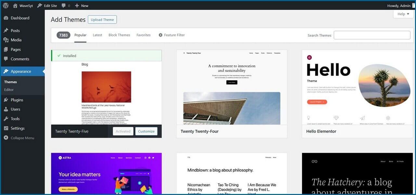Click the Twenty Twenty-Four theme name
The height and width of the screenshot is (195, 416).
200,131
